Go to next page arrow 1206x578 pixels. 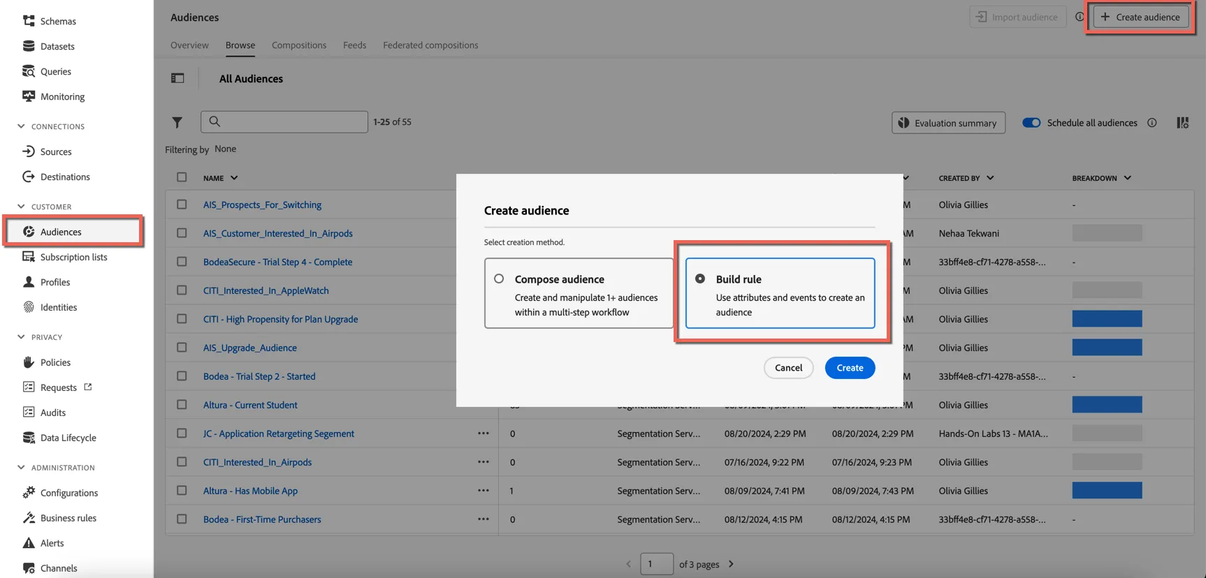[x=732, y=564]
